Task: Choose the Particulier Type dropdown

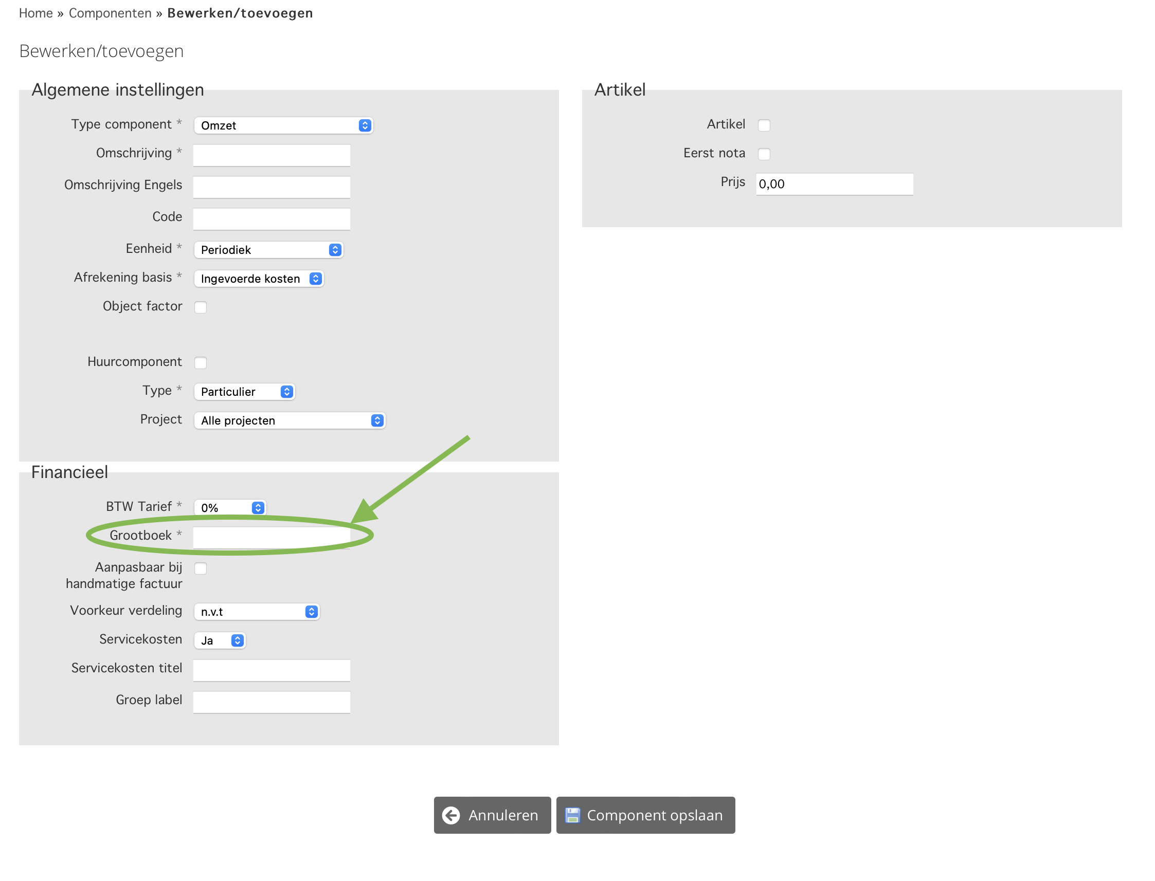Action: (x=244, y=392)
